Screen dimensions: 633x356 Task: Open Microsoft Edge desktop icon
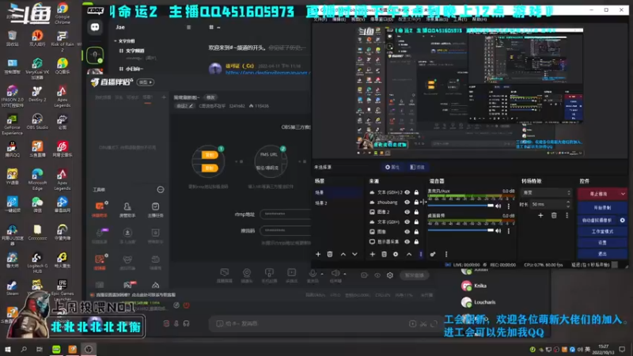(37, 180)
